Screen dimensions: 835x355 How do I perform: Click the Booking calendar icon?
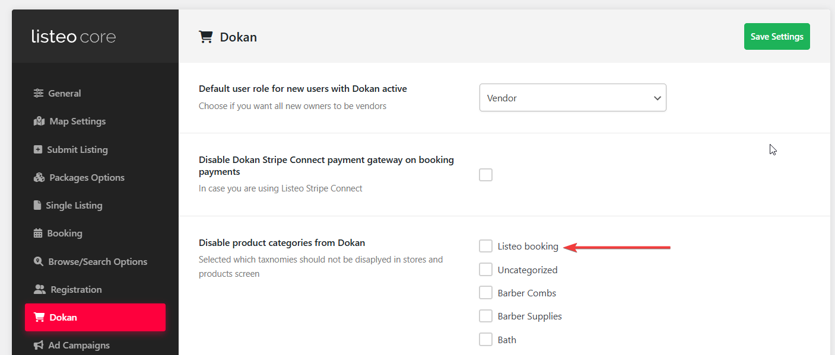38,234
